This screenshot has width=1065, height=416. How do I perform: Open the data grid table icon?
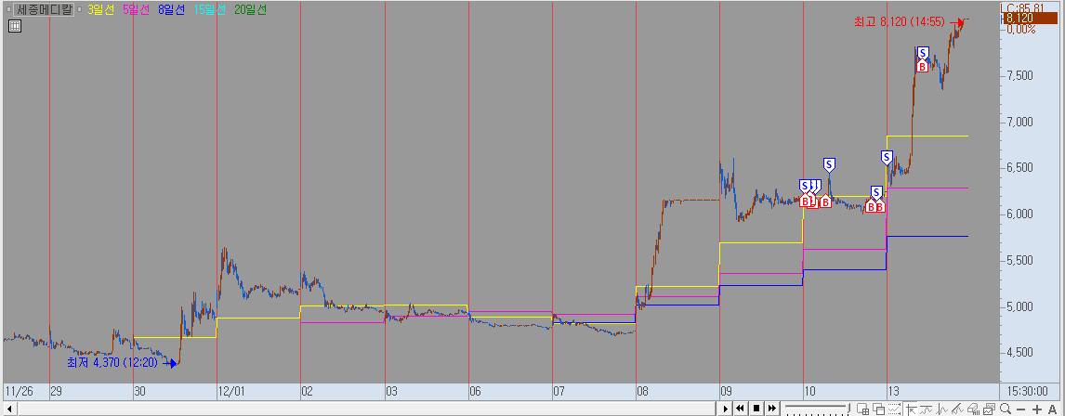pyautogui.click(x=15, y=27)
